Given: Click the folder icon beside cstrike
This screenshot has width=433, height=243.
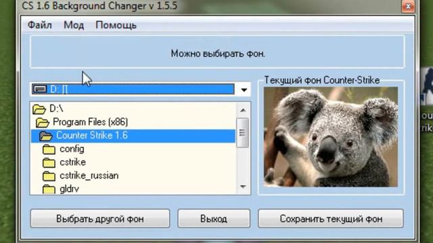Looking at the screenshot, I should 49,163.
